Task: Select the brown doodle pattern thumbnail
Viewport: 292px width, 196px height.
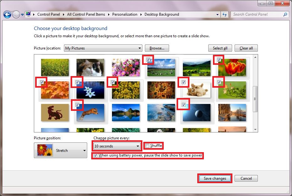Action: [x=161, y=90]
